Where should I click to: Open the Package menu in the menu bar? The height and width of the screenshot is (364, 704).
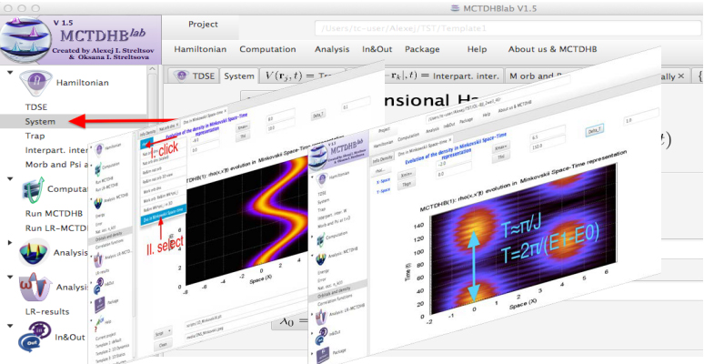422,49
